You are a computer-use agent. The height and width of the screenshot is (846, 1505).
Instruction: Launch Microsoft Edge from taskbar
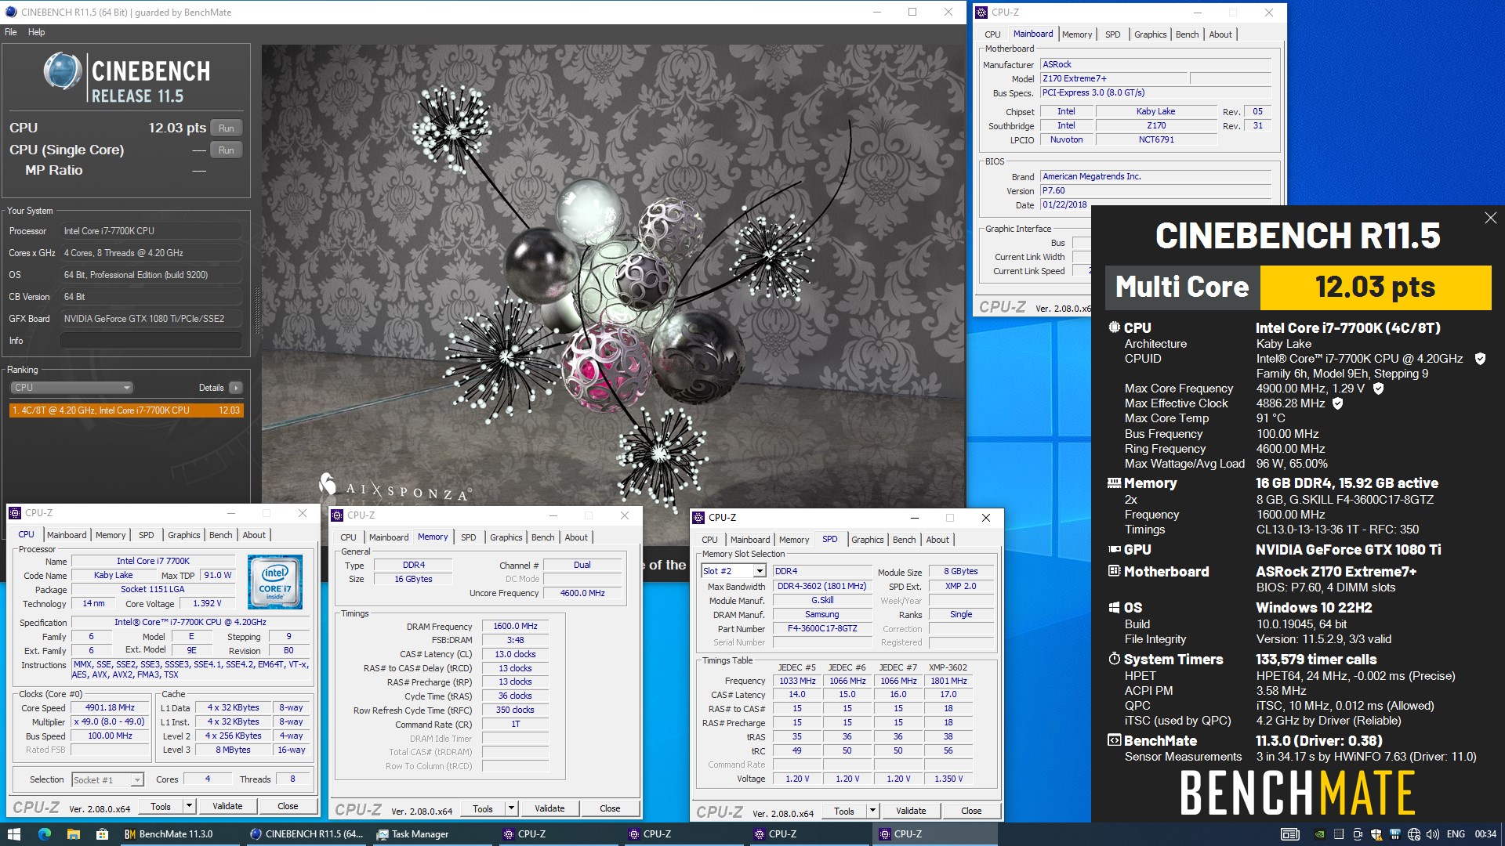(x=45, y=834)
